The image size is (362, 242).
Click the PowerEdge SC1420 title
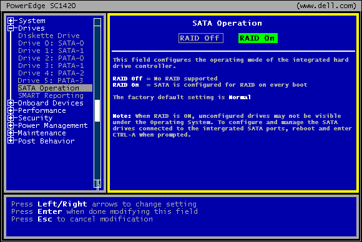[x=41, y=6]
